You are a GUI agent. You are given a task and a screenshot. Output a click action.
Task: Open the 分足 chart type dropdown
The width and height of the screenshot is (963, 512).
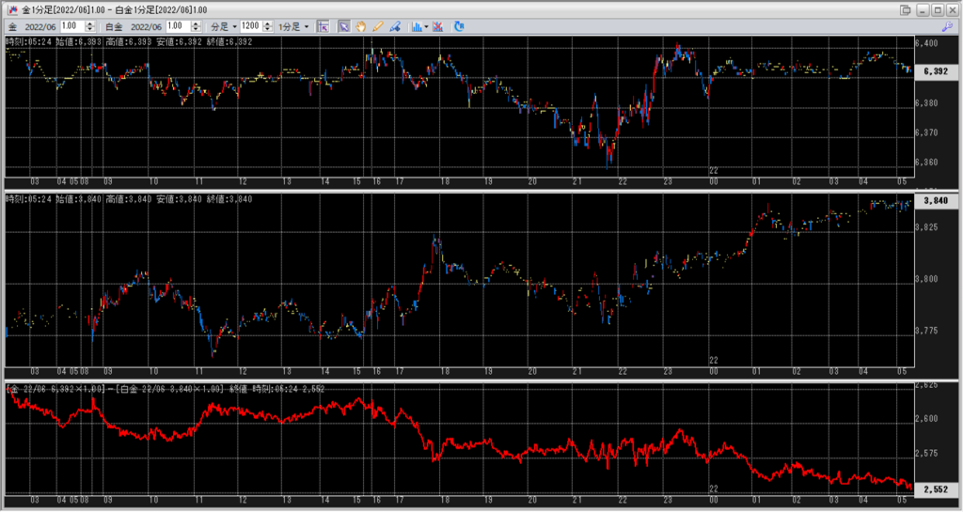click(224, 27)
